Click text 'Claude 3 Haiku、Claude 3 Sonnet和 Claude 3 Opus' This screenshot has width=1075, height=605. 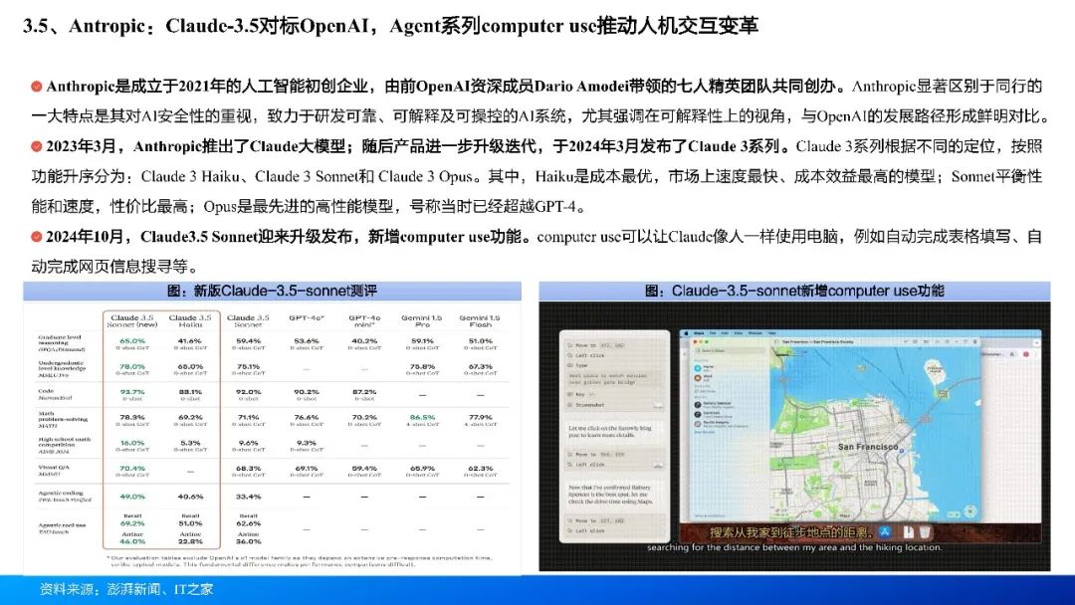click(308, 177)
